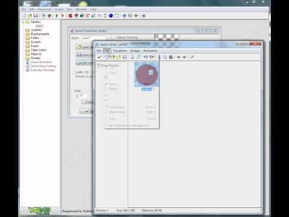Edit the image with the pencil icon
Viewport: 289px width, 217px height.
click(x=192, y=57)
